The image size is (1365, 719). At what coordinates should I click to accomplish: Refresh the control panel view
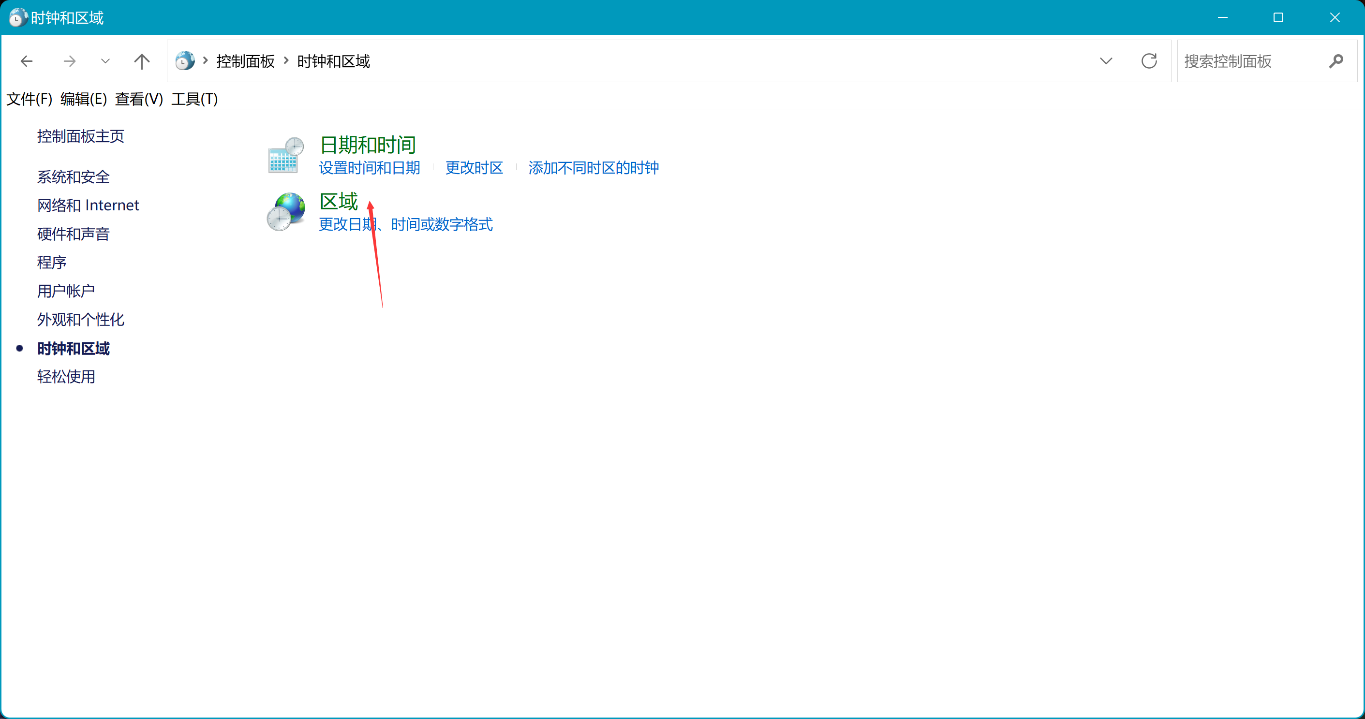pyautogui.click(x=1148, y=61)
